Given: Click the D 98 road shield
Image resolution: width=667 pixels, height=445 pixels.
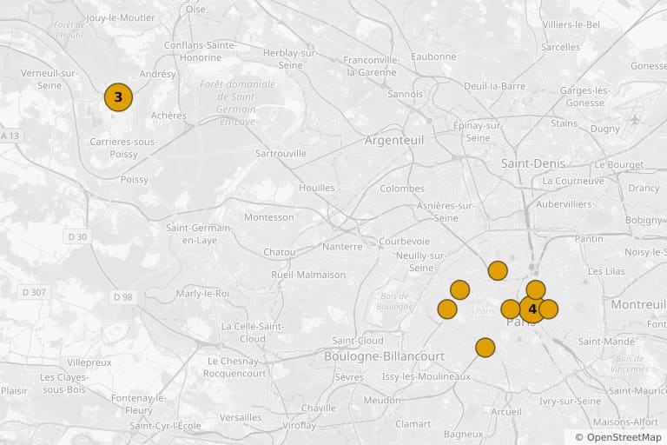Looking at the screenshot, I should pos(123,296).
